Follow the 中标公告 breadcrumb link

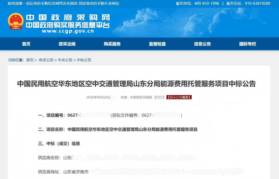84,60
